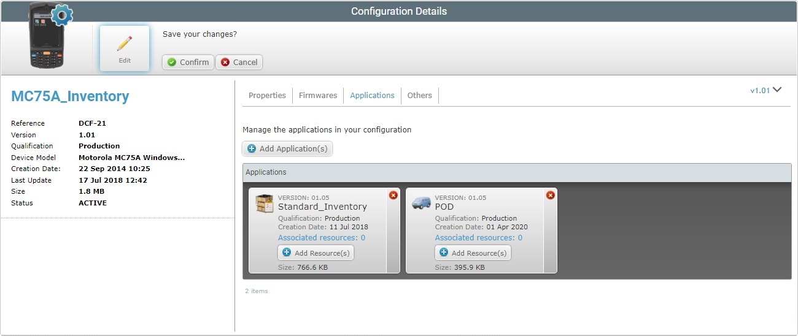The image size is (798, 336).
Task: Open Associated resources link for POD
Action: click(x=479, y=237)
